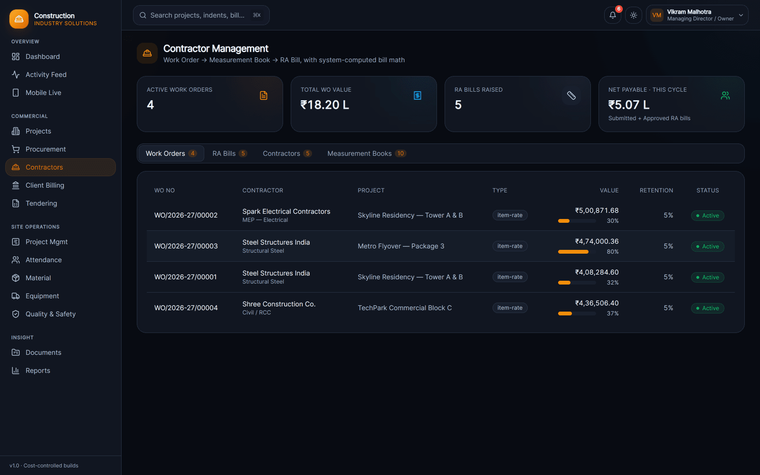Viewport: 760px width, 475px height.
Task: Click Active status badge for WO/2026-27/00002
Action: click(x=708, y=216)
